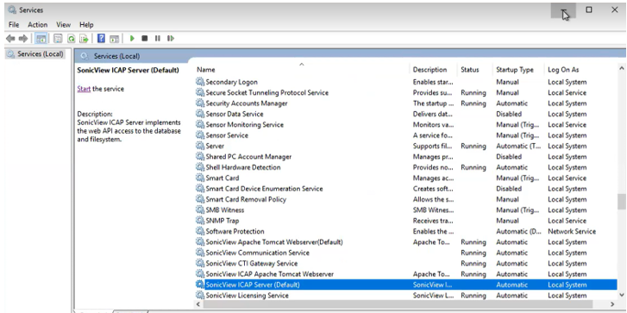Image resolution: width=627 pixels, height=313 pixels.
Task: Click Network Service log-on value for Software Protection
Action: [x=572, y=231]
